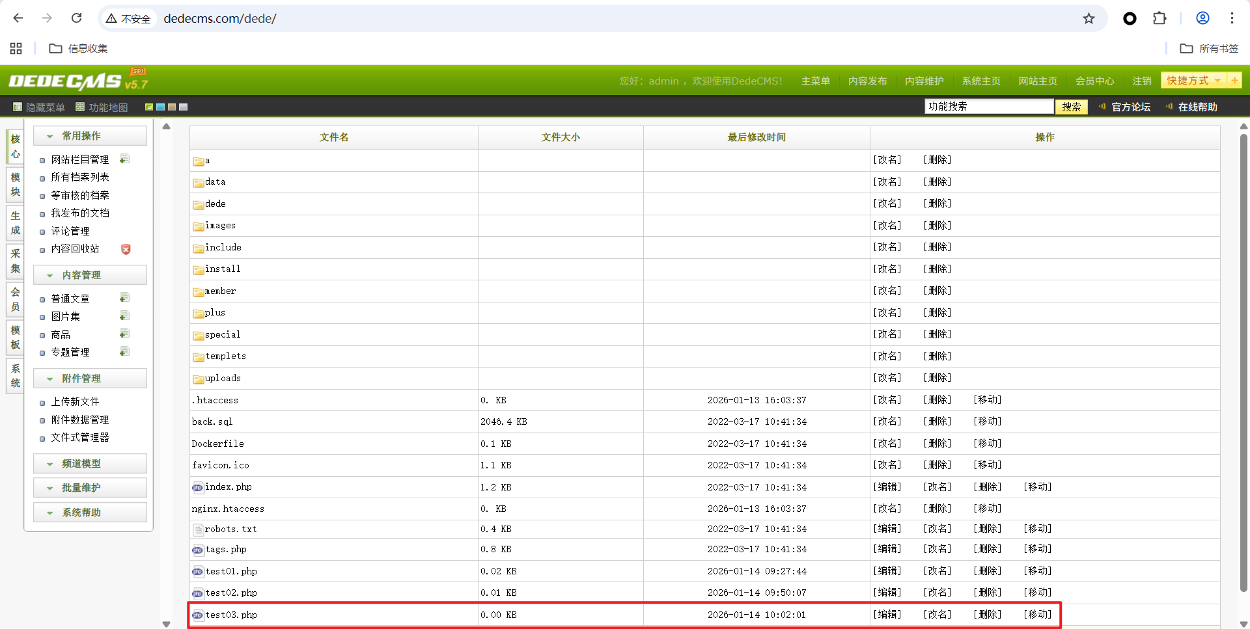Go back to the previous browser page
The width and height of the screenshot is (1250, 629).
point(18,18)
